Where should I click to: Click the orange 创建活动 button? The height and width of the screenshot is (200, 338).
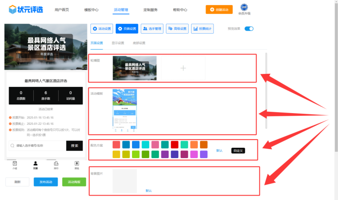click(219, 9)
